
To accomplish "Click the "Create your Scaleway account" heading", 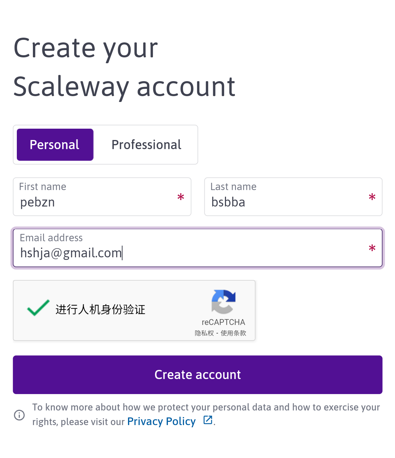I will [x=124, y=67].
